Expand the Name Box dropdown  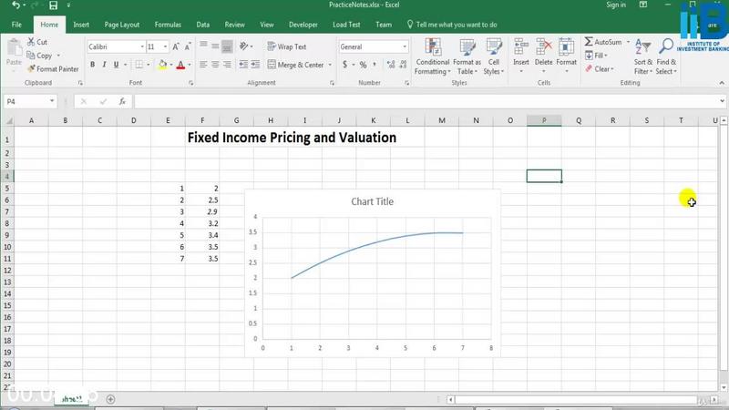52,101
